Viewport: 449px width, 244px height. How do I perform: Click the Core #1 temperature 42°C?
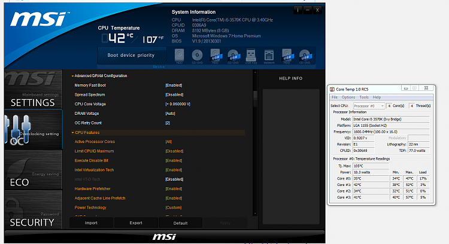(371, 185)
